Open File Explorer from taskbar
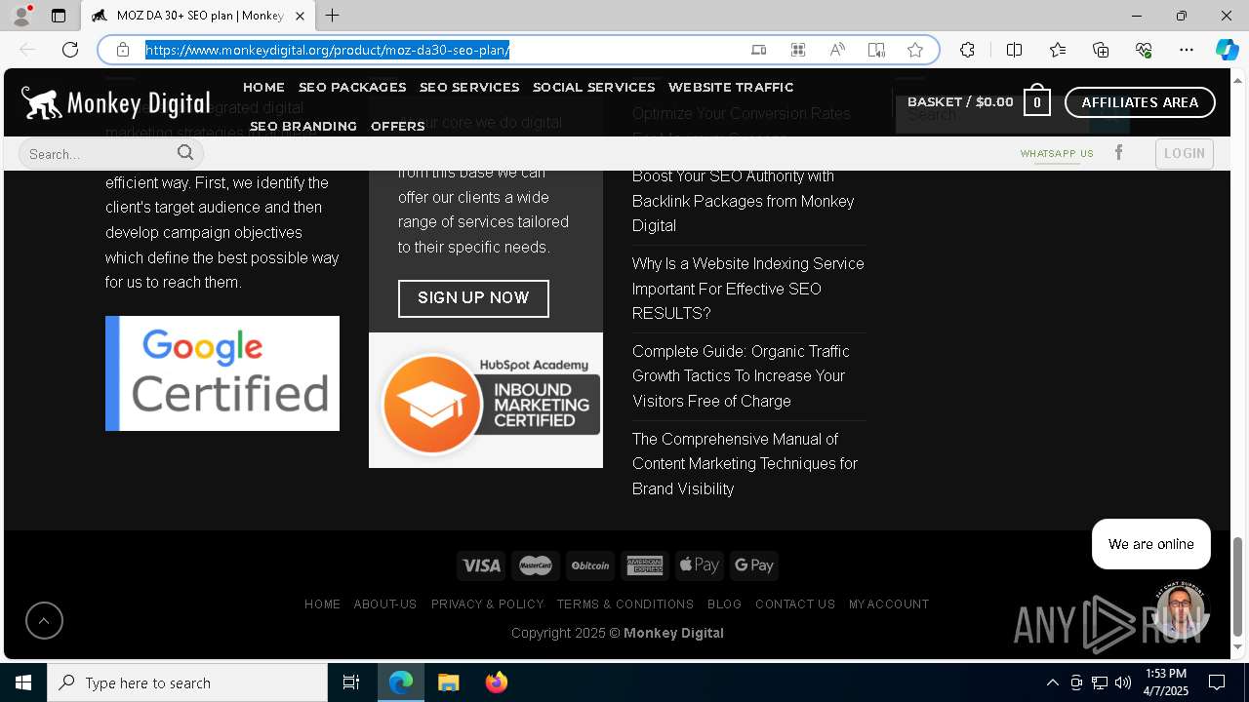Screen dimensions: 1249x702 coord(448,682)
